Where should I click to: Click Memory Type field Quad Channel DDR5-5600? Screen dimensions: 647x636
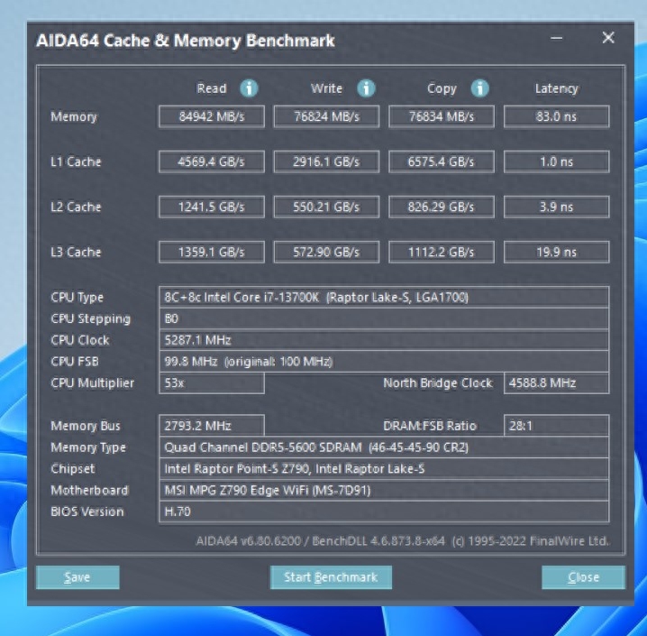384,447
